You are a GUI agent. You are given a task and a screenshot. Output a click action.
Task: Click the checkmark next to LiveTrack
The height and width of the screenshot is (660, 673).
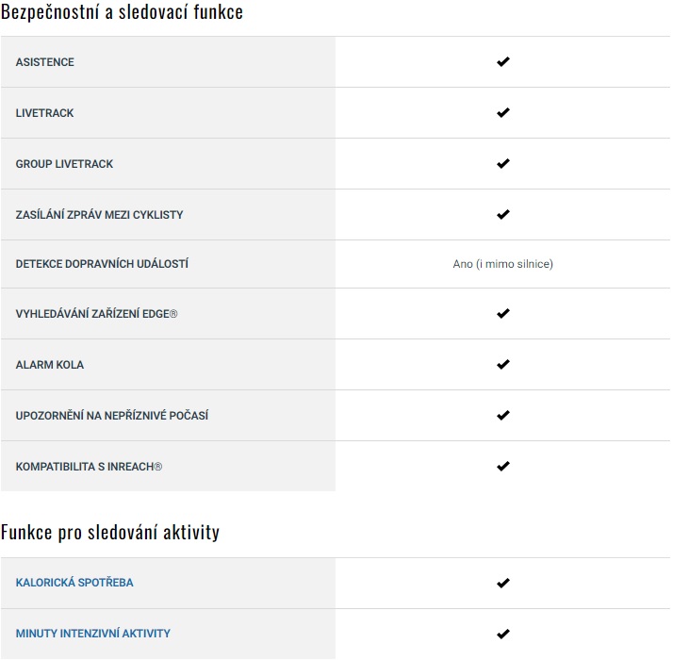(x=502, y=113)
